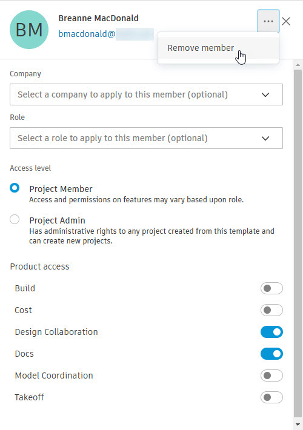Viewport: 303px width, 430px height.
Task: Enable Model Coordination access
Action: pyautogui.click(x=271, y=375)
